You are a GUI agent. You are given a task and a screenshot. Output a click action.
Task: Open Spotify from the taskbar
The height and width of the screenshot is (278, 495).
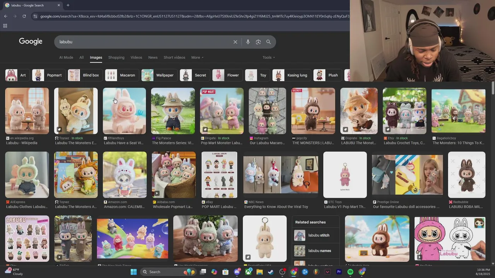click(350, 272)
